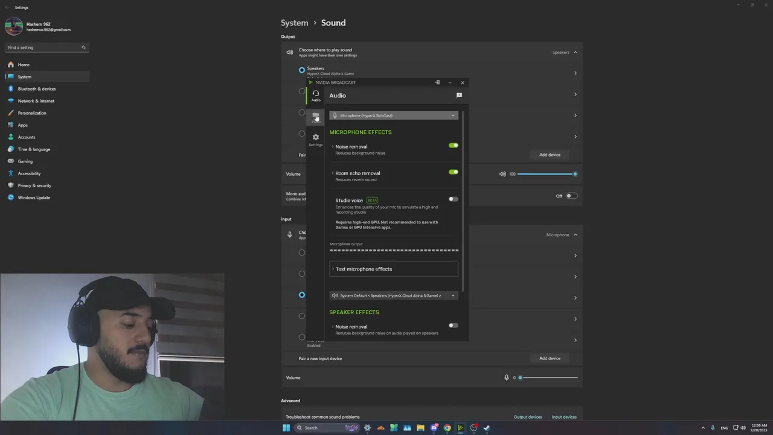The height and width of the screenshot is (435, 773).
Task: Click the feedback icon beside Audio heading
Action: pos(459,95)
